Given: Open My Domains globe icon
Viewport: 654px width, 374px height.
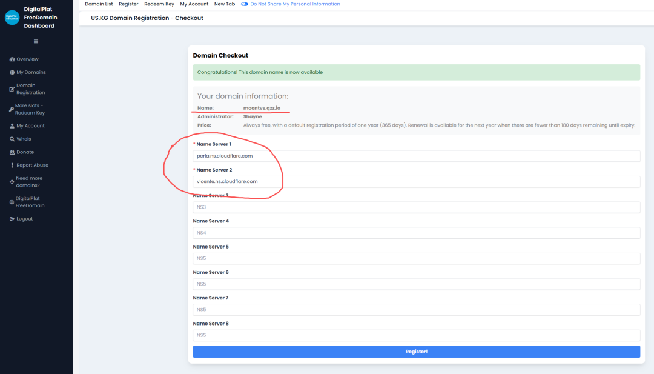Looking at the screenshot, I should click(12, 73).
